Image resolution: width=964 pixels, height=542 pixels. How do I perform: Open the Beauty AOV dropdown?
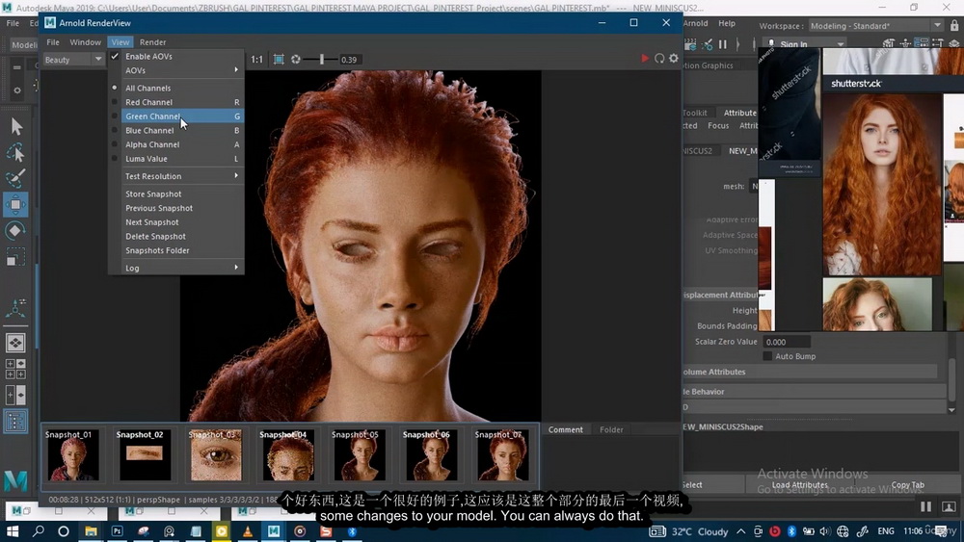pos(73,60)
